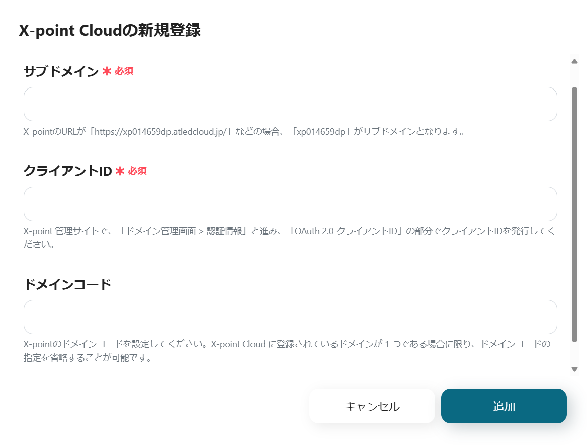This screenshot has width=587, height=445.
Task: Click the サブドメイン field label
Action: [x=61, y=72]
